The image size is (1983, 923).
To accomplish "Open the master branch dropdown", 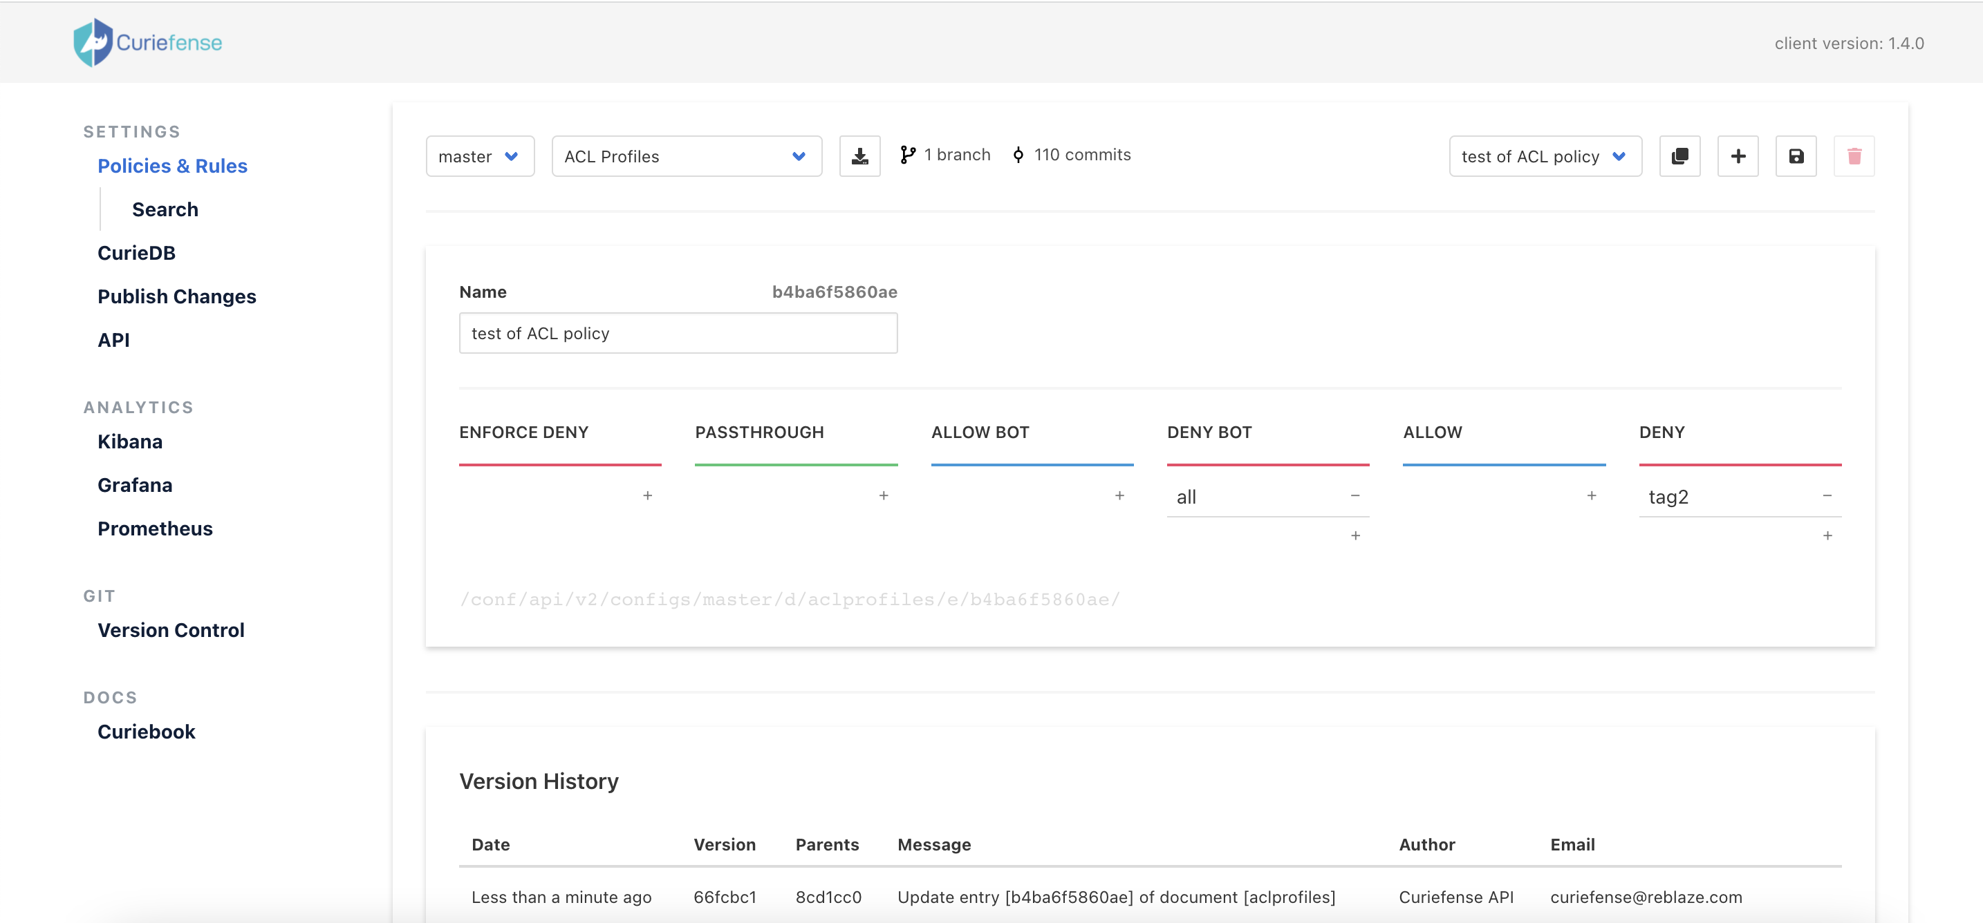I will click(x=479, y=156).
